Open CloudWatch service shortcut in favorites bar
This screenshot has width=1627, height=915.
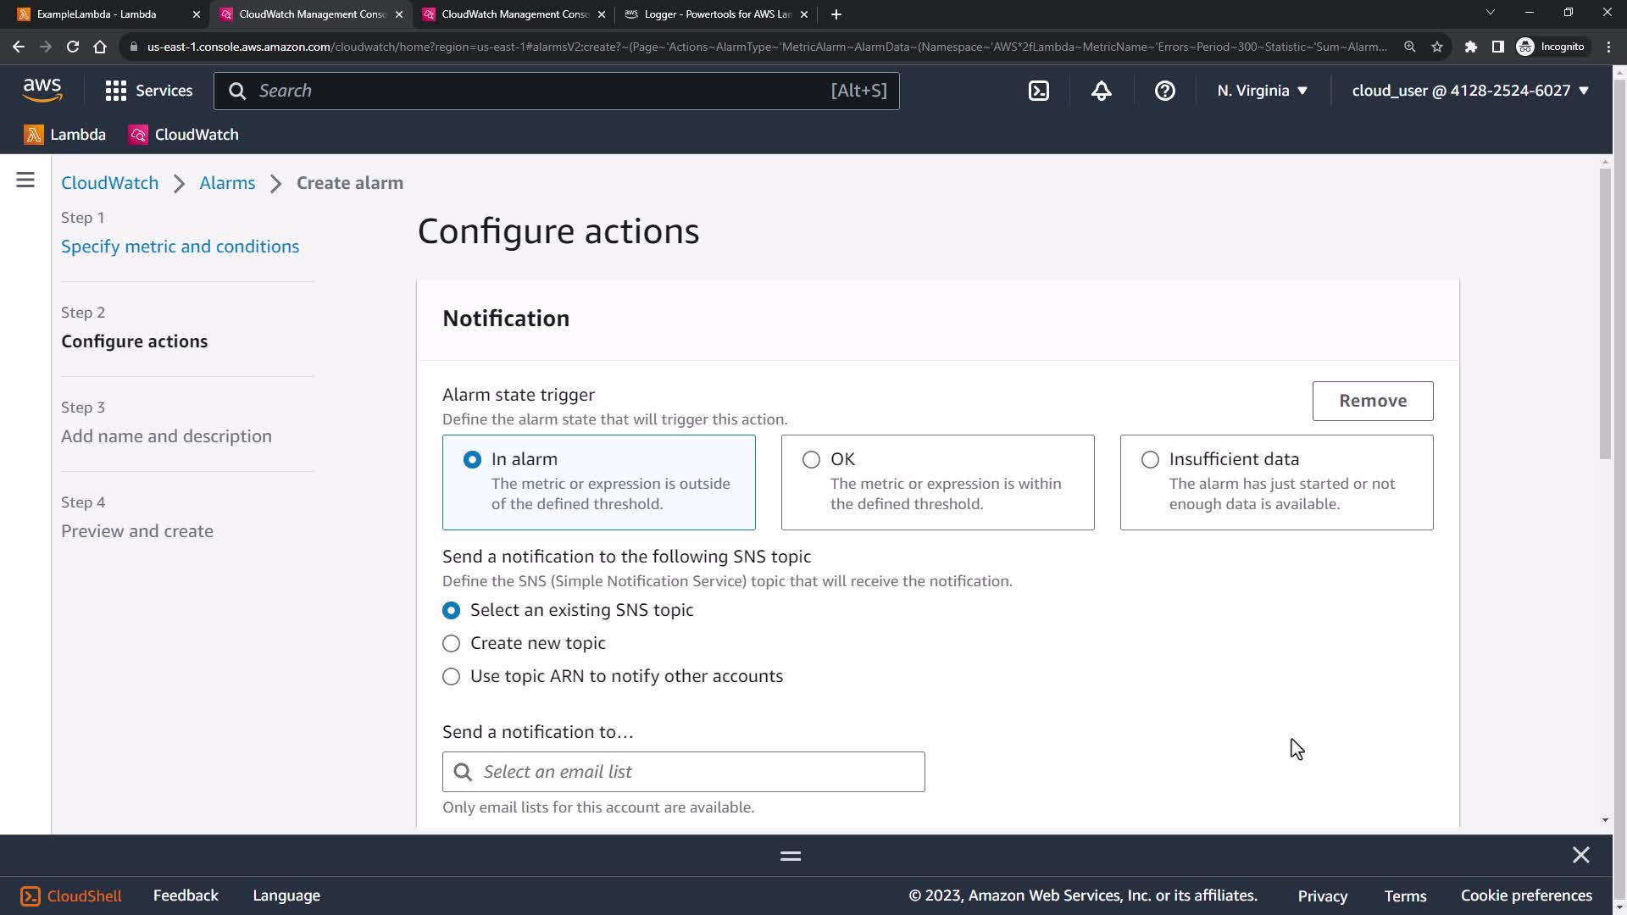pyautogui.click(x=184, y=135)
